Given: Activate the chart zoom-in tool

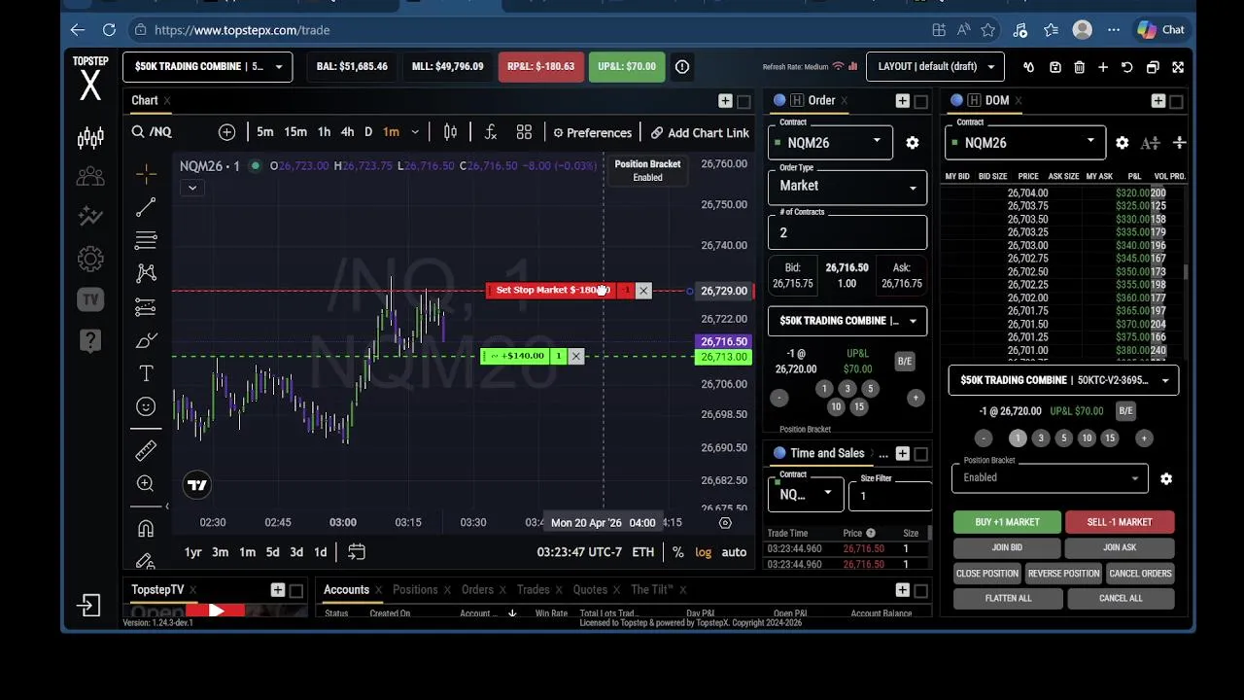Looking at the screenshot, I should 146,483.
